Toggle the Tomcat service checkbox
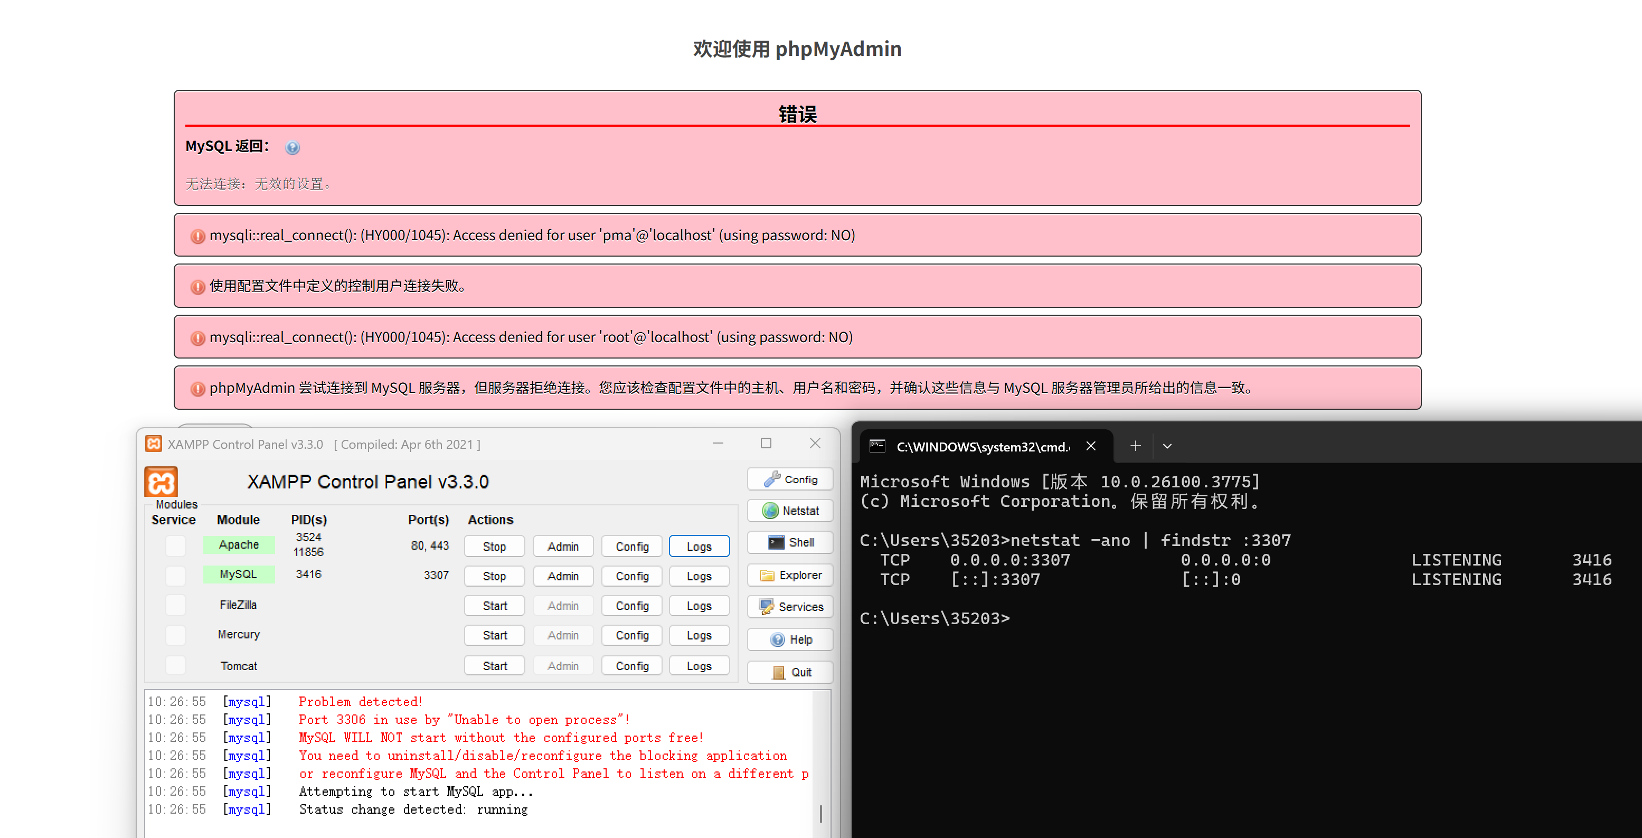Viewport: 1642px width, 838px height. (175, 665)
